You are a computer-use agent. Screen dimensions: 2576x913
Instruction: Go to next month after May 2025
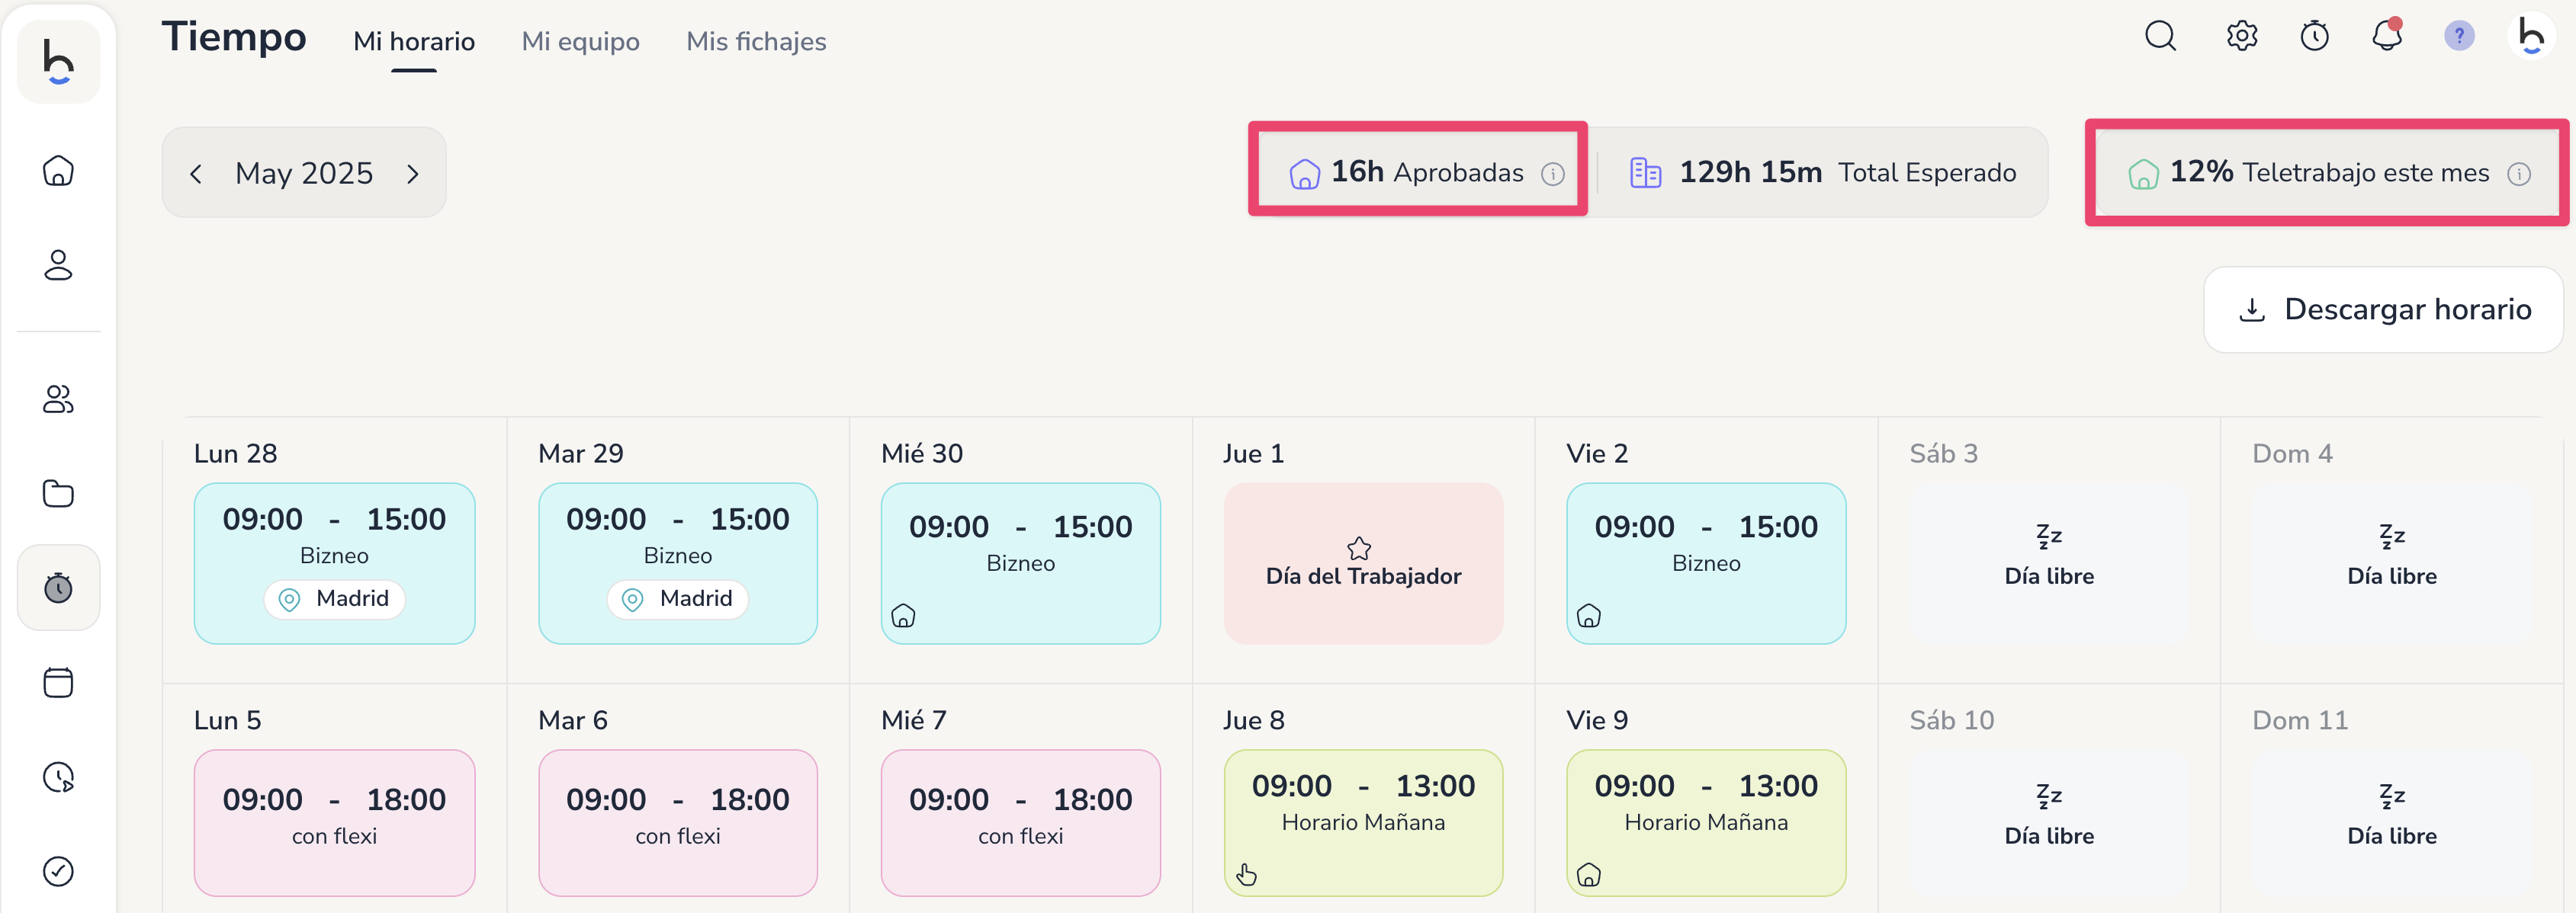(x=413, y=174)
